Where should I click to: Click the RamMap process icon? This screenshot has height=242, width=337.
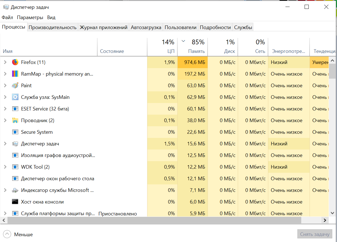tap(15, 74)
